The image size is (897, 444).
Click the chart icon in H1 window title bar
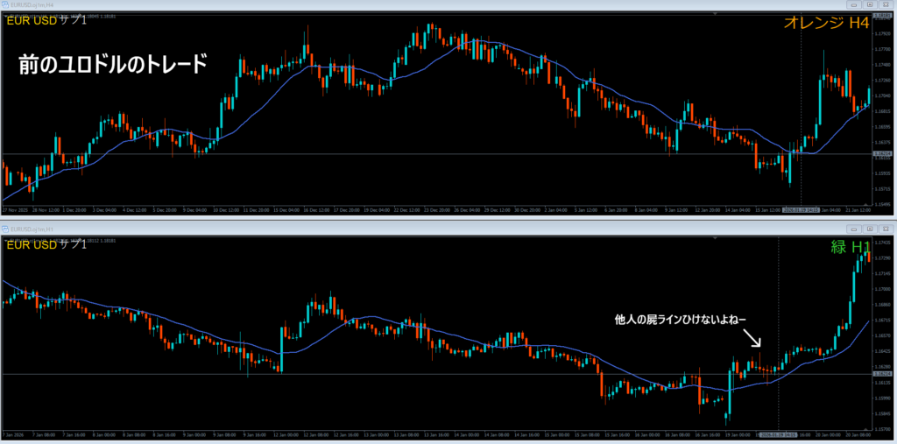[5, 228]
